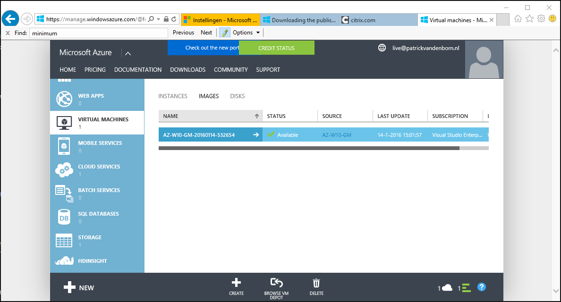Open Cloud Services gear-cloud icon
Viewport: 561px width, 302px height.
(x=64, y=170)
